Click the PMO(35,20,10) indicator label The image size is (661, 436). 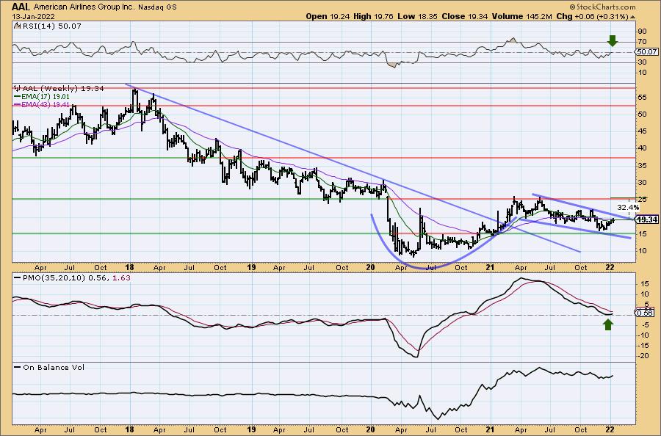click(54, 278)
